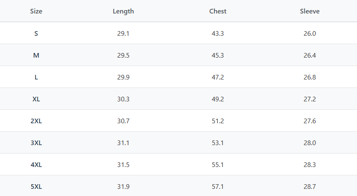Select the 2XL size row label
The image size is (357, 196).
[36, 121]
